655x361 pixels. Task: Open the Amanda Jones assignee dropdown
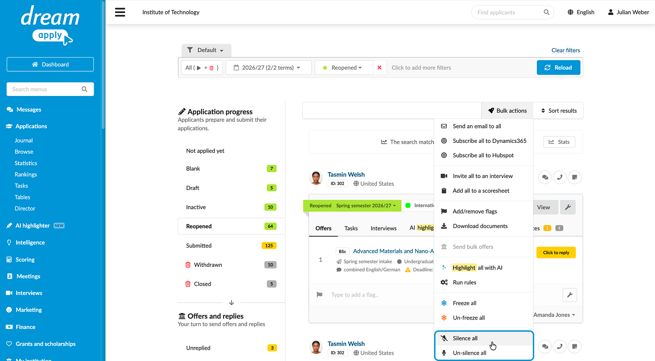pyautogui.click(x=554, y=315)
